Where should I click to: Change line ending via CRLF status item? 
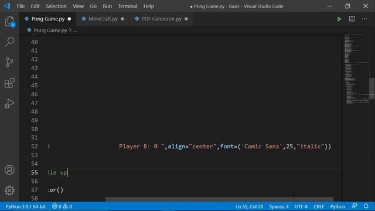(319, 206)
